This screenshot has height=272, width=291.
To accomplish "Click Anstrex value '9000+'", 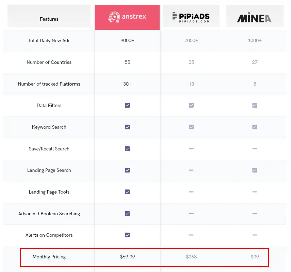I will pyautogui.click(x=127, y=40).
